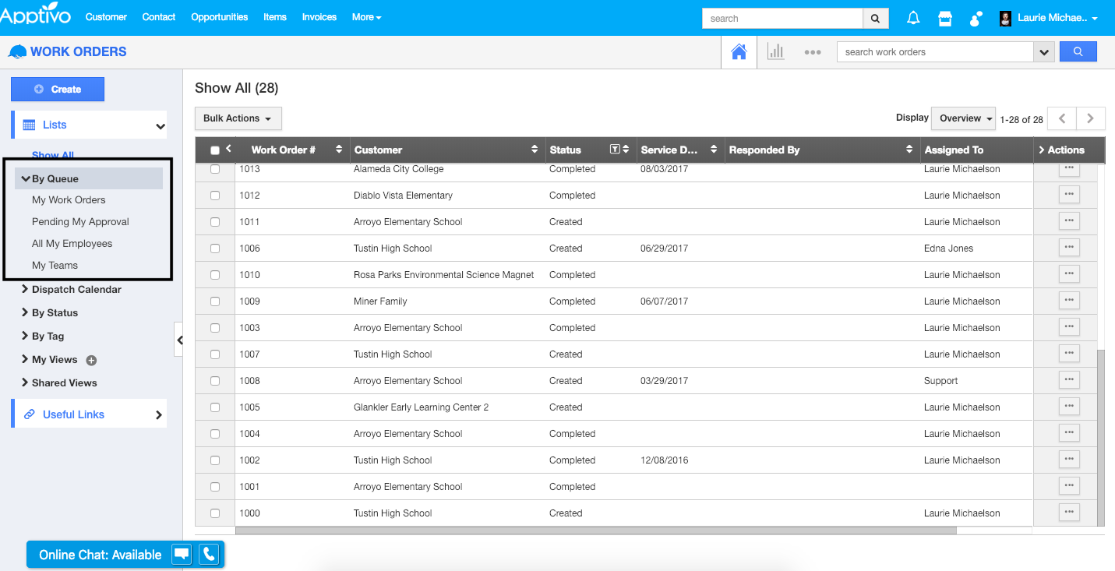Open the notifications bell icon
The width and height of the screenshot is (1115, 571).
913,18
